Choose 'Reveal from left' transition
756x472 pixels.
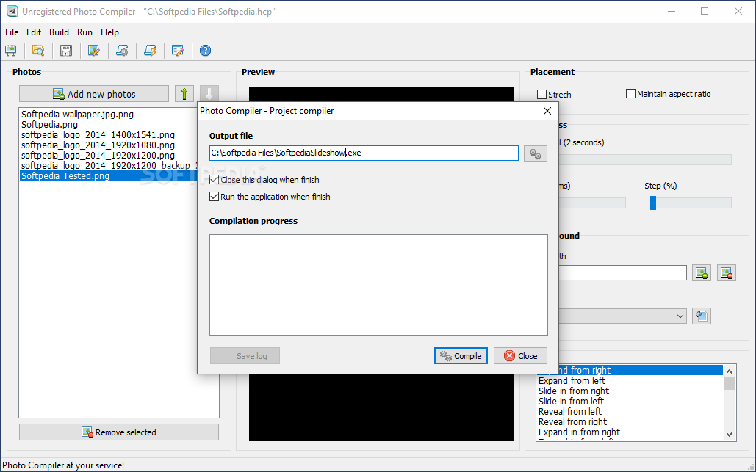pyautogui.click(x=570, y=411)
